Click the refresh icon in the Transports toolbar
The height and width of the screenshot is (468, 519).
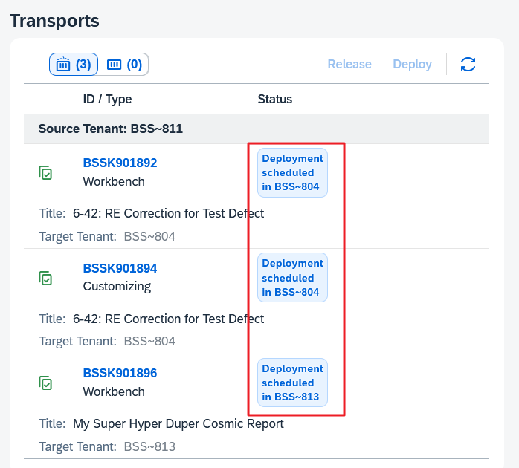pyautogui.click(x=468, y=65)
